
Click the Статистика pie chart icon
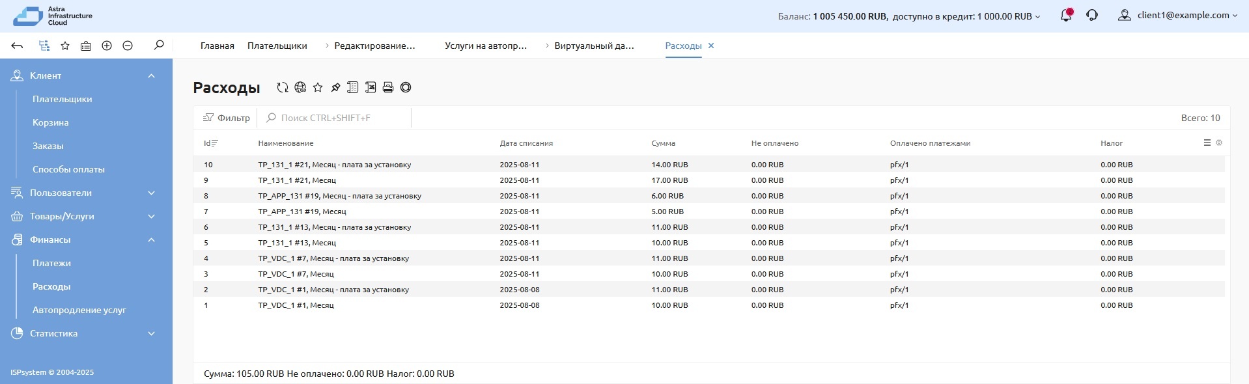17,333
